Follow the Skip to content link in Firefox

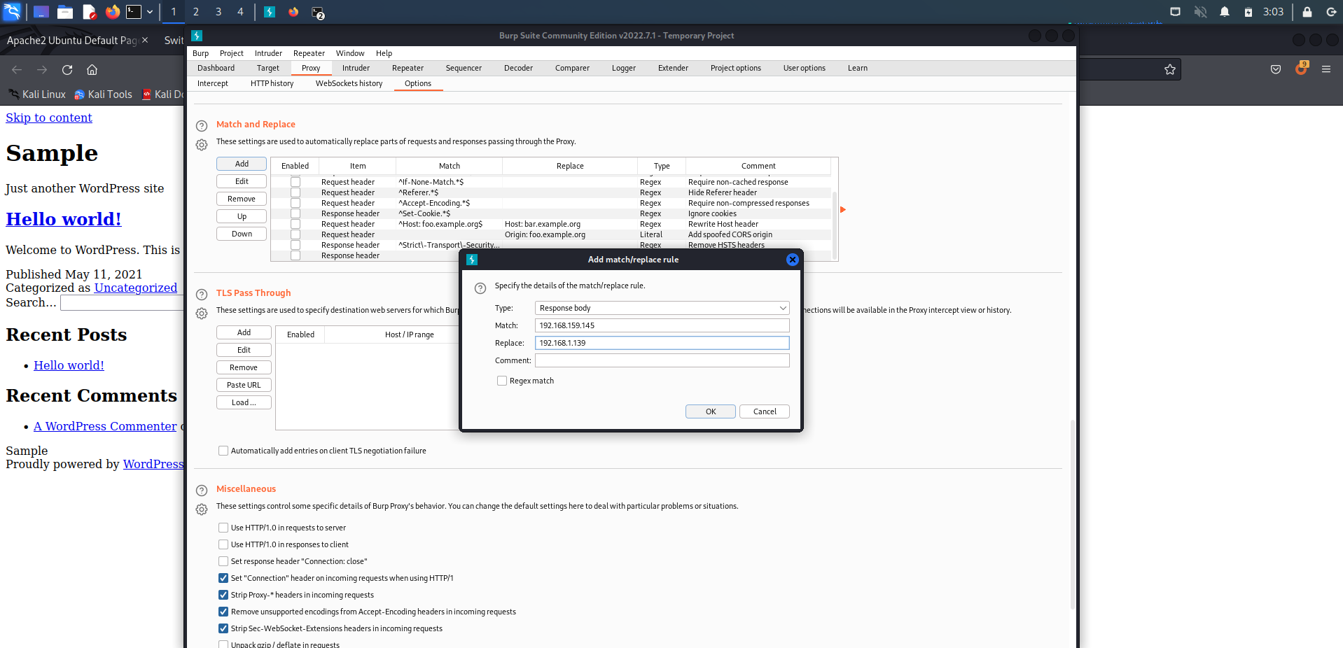tap(49, 118)
